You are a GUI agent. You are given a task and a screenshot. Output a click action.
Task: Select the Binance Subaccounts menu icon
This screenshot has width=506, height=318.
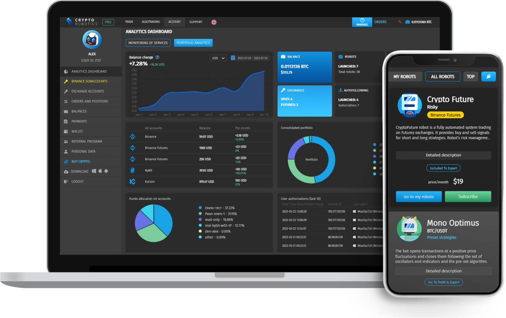coord(66,81)
